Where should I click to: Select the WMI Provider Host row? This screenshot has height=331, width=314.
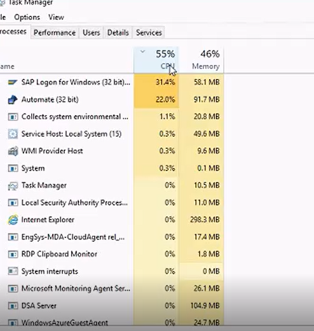112,151
